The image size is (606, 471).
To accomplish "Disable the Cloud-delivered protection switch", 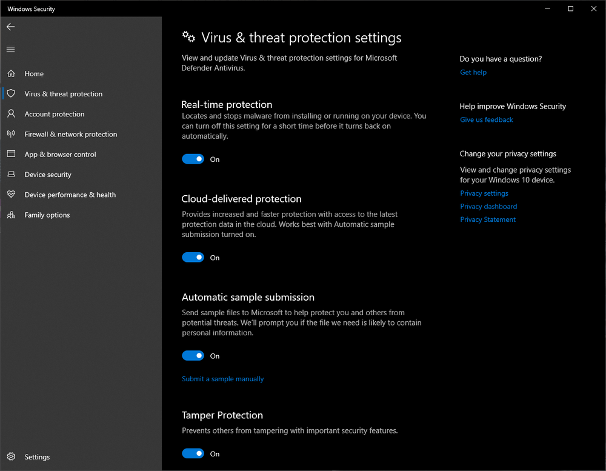I will [193, 257].
